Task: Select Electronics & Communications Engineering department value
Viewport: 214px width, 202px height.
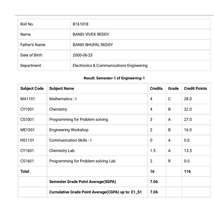Action: (110, 66)
